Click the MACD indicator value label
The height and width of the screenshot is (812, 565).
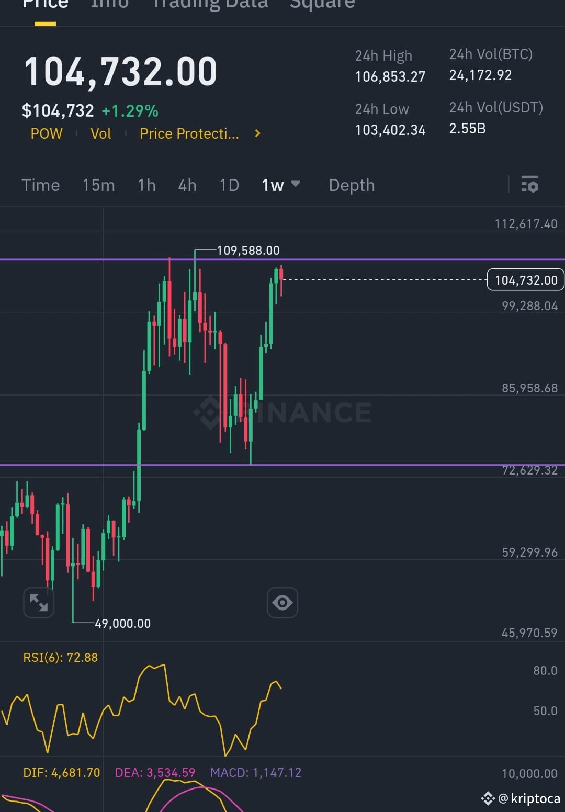click(256, 772)
